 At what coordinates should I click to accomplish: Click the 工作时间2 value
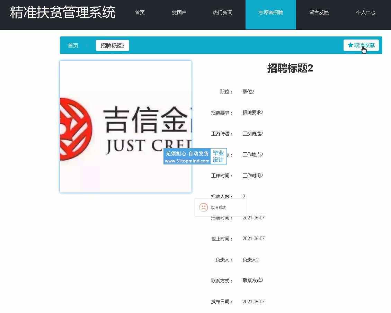coord(253,176)
